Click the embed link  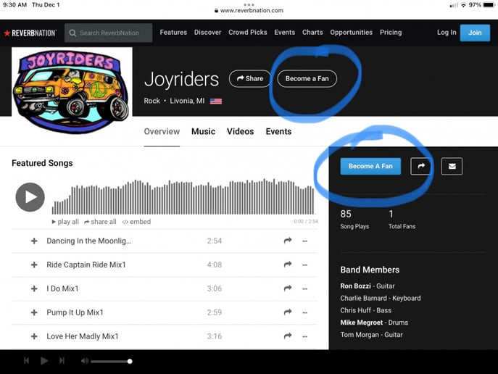(x=136, y=222)
